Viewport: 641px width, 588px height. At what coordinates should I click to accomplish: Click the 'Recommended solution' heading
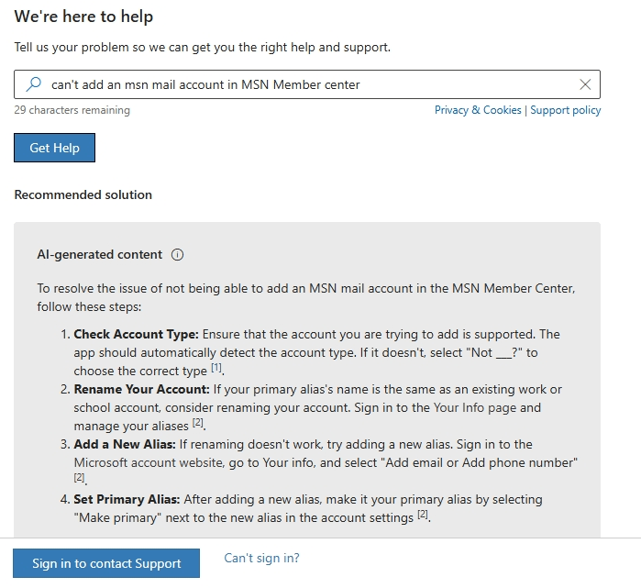[x=83, y=194]
